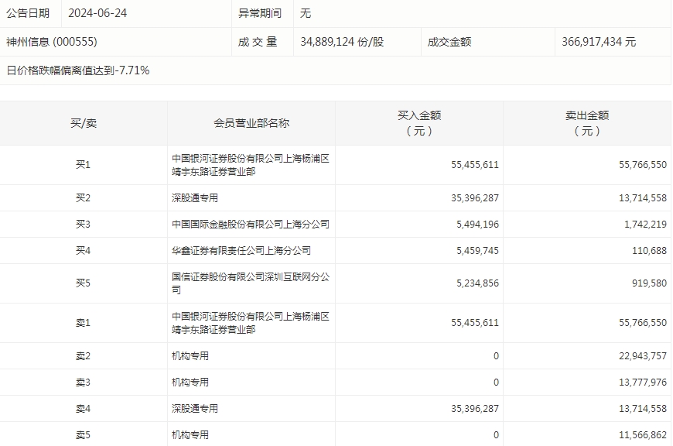Click 华鑫证券有限责任公司上海分公司
673x446 pixels.
(241, 251)
